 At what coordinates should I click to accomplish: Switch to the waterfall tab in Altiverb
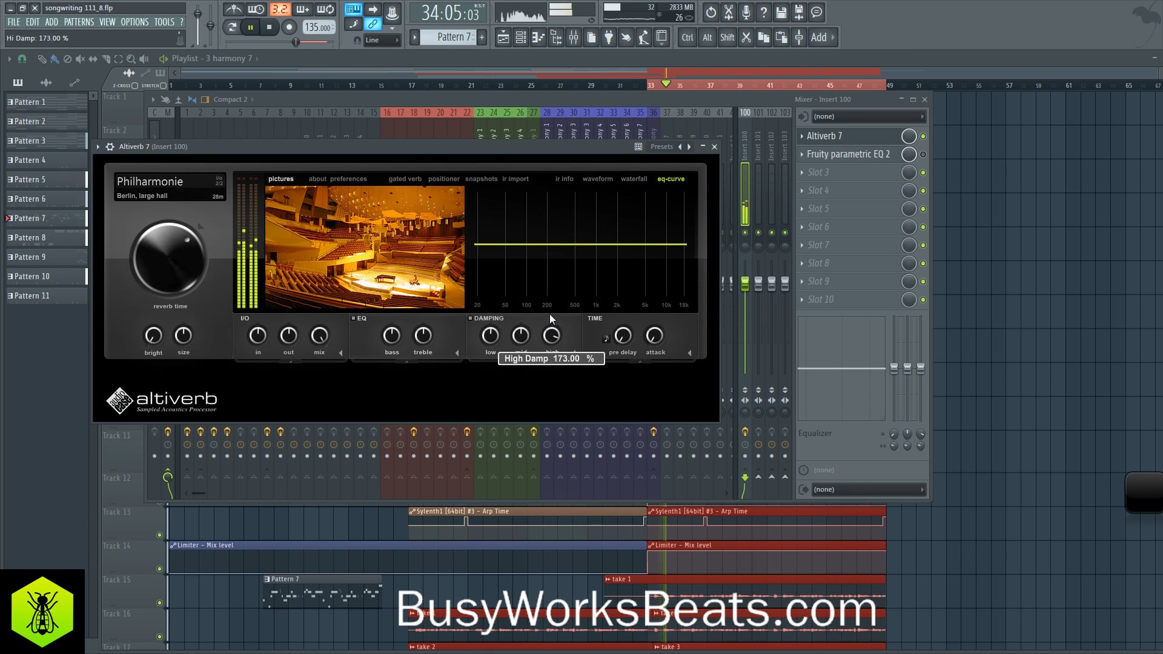634,179
